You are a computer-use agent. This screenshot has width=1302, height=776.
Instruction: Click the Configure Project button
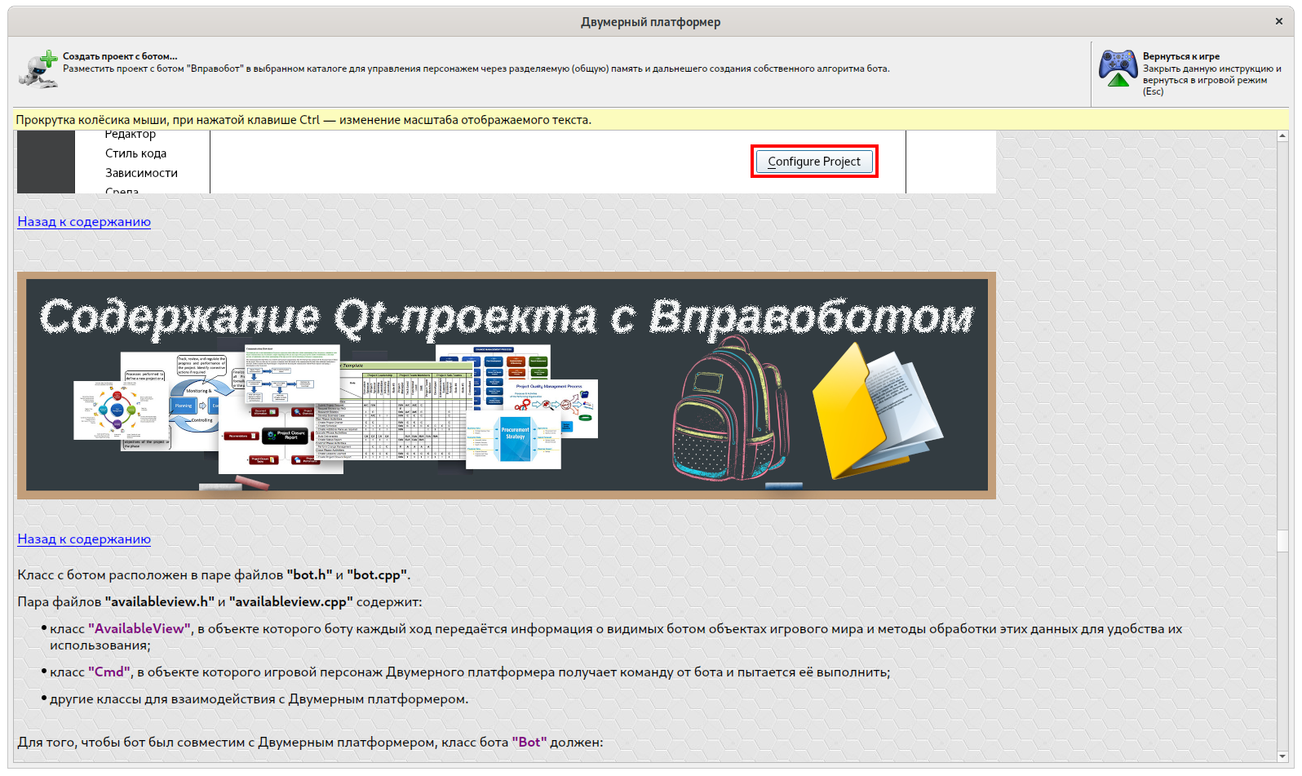(814, 162)
